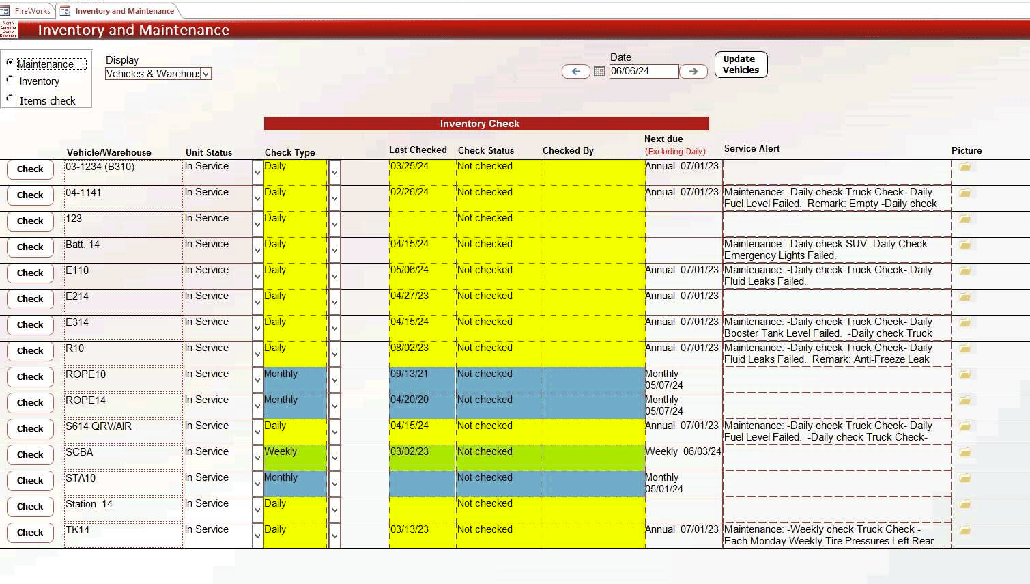Click Check button for Station 14
The width and height of the screenshot is (1030, 584).
(x=30, y=507)
